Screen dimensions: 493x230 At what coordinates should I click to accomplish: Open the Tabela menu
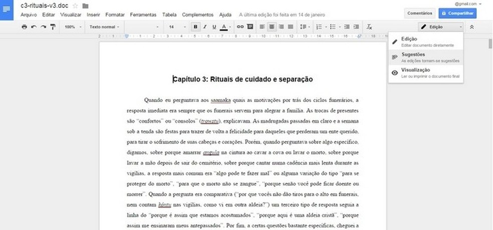pos(169,14)
